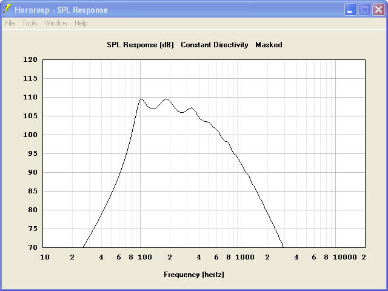The height and width of the screenshot is (291, 388).
Task: Click the 80 dB axis value
Action: [32, 210]
